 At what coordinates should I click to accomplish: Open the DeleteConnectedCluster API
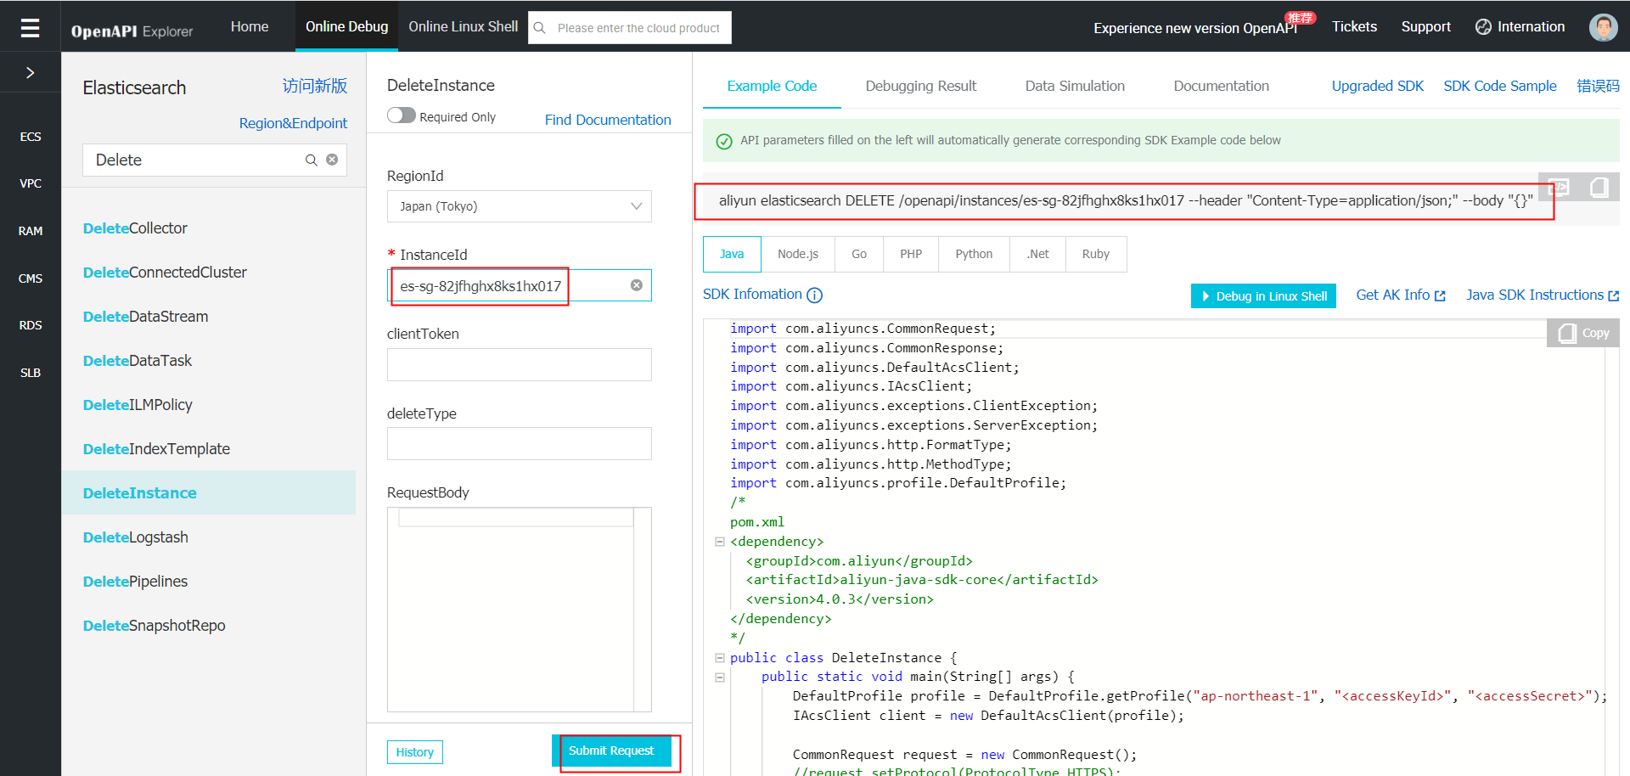[x=165, y=273]
